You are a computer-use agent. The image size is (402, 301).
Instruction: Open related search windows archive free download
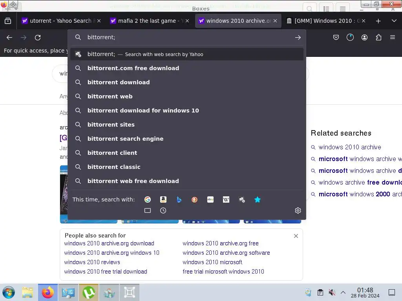tap(360, 183)
